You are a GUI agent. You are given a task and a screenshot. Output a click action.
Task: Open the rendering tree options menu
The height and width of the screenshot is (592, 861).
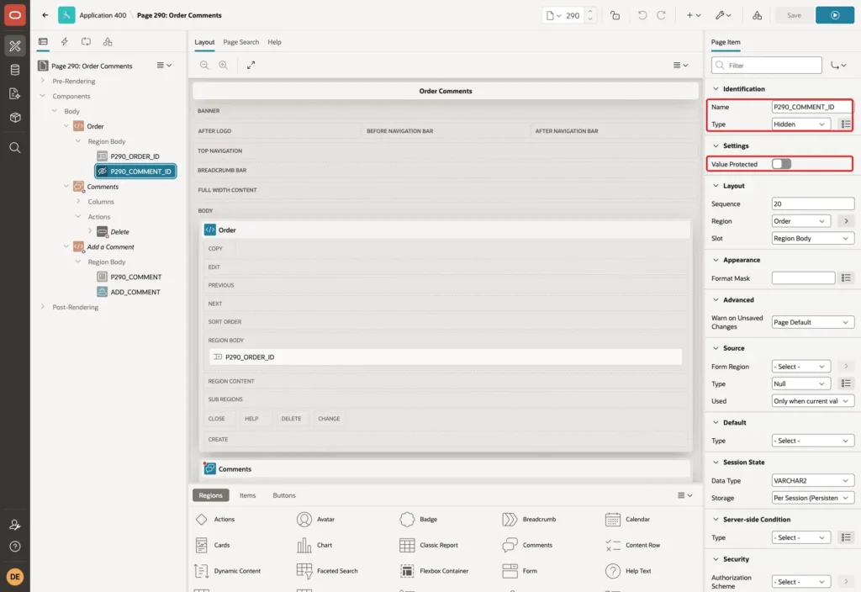(x=164, y=65)
